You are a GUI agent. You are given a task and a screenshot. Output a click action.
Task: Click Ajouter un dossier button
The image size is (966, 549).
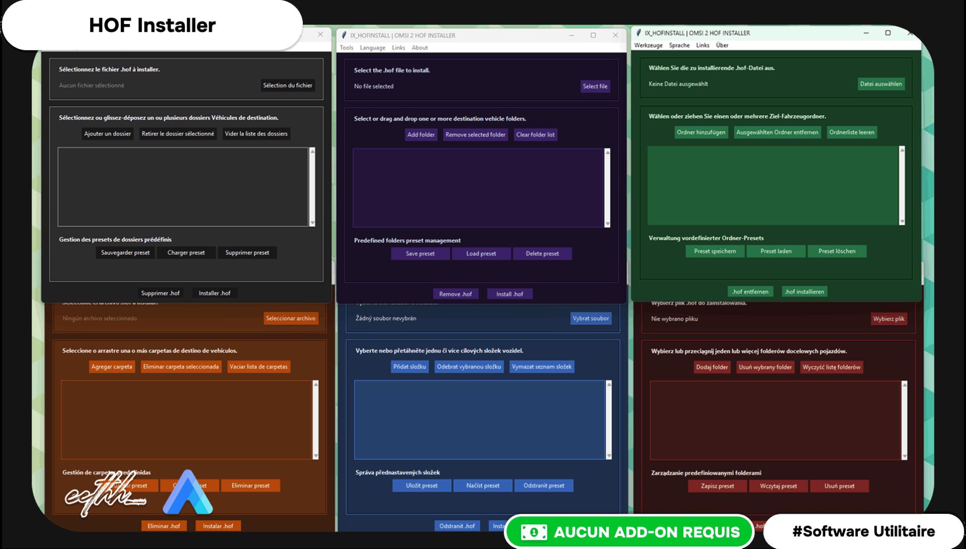[107, 134]
